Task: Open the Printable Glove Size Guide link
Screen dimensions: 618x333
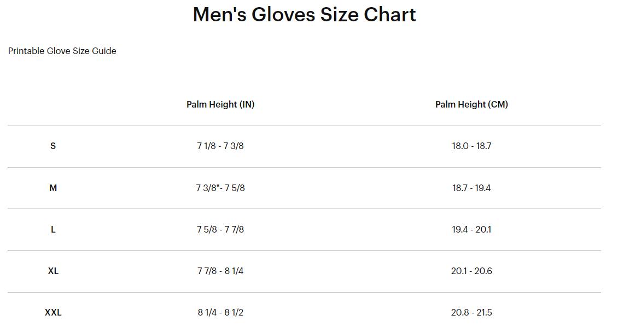Action: [x=62, y=51]
